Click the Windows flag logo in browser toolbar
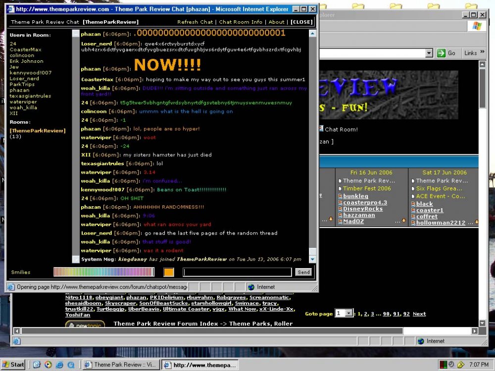 477,26
